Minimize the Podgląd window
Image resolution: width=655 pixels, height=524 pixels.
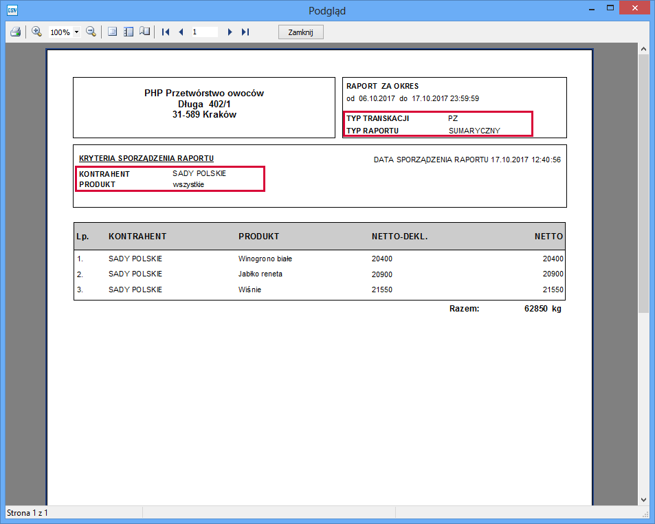click(x=590, y=9)
